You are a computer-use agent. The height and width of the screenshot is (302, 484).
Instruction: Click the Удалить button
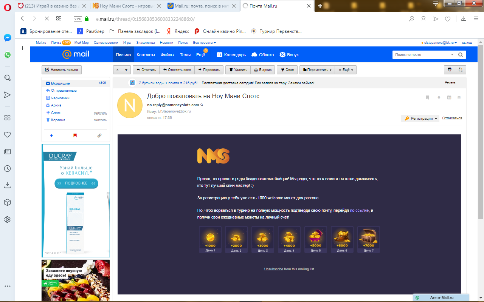point(238,70)
